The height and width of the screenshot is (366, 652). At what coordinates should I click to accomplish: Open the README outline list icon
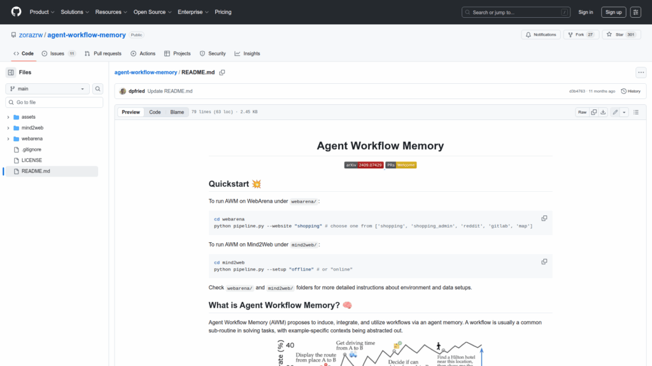point(635,112)
